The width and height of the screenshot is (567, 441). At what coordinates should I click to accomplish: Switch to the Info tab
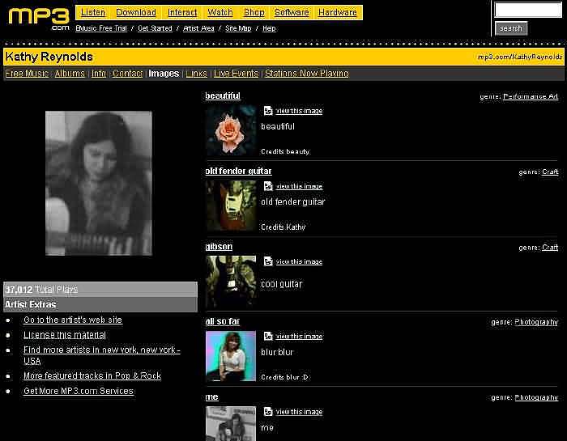[x=99, y=74]
